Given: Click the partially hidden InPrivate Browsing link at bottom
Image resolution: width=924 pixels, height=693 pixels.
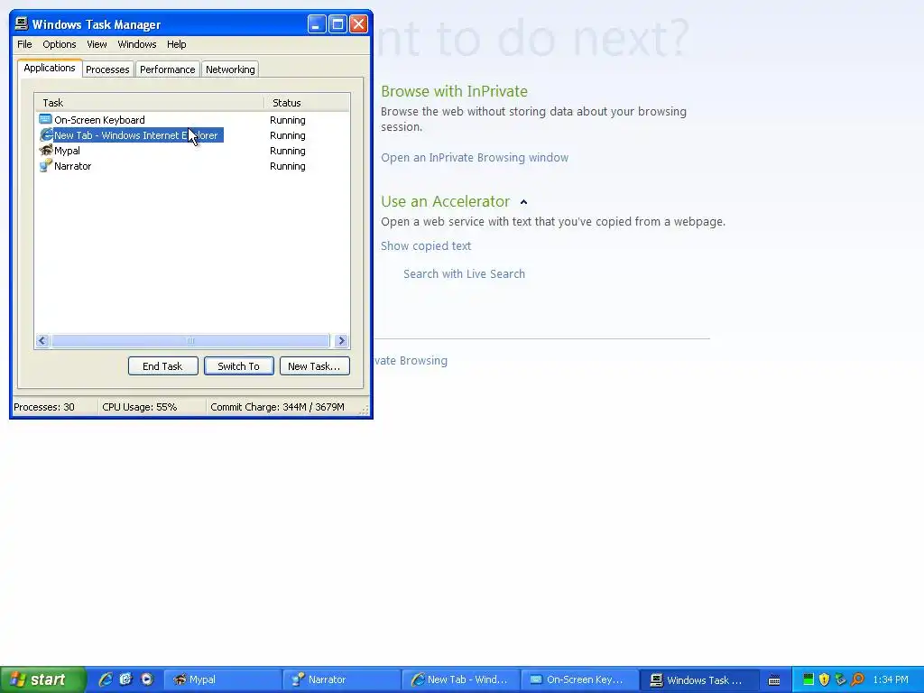Looking at the screenshot, I should tap(411, 360).
